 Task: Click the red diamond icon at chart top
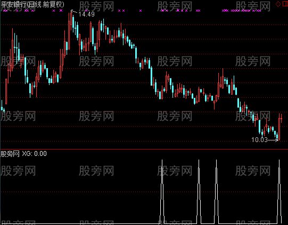[x=278, y=4]
